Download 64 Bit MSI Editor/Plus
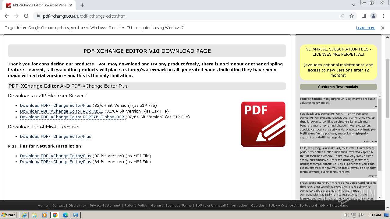This screenshot has width=390, height=219. pos(55,162)
